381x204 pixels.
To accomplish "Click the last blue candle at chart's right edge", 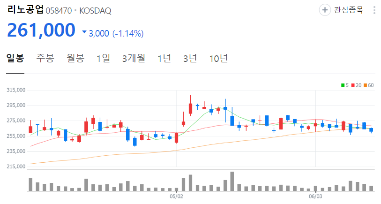I will (x=371, y=130).
